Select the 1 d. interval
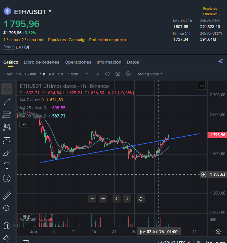 tap(61, 74)
